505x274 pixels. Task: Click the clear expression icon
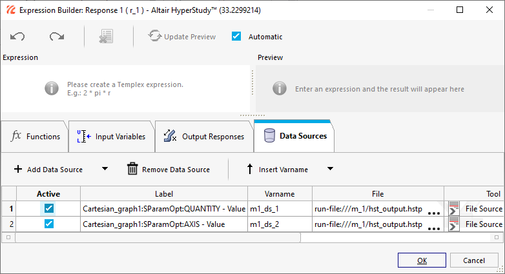tap(106, 37)
